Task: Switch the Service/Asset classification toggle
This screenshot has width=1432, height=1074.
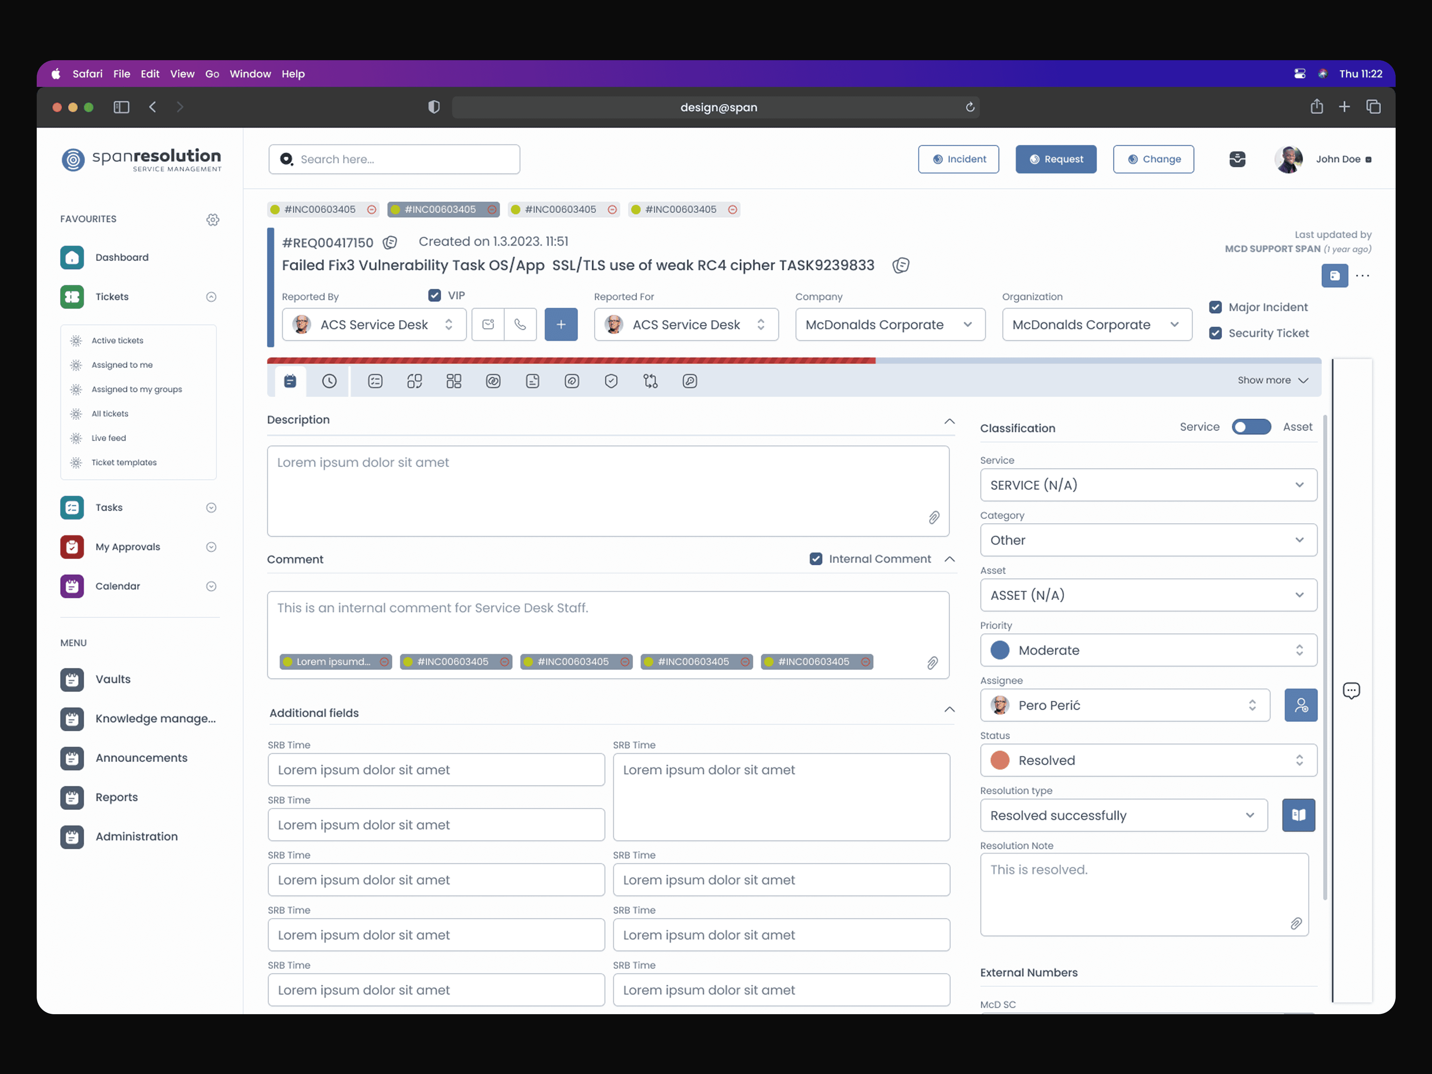Action: (x=1251, y=426)
